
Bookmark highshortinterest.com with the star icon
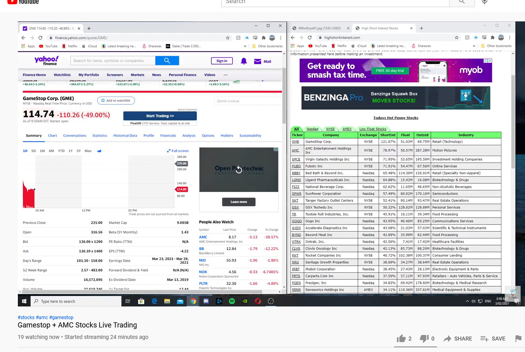(x=456, y=38)
